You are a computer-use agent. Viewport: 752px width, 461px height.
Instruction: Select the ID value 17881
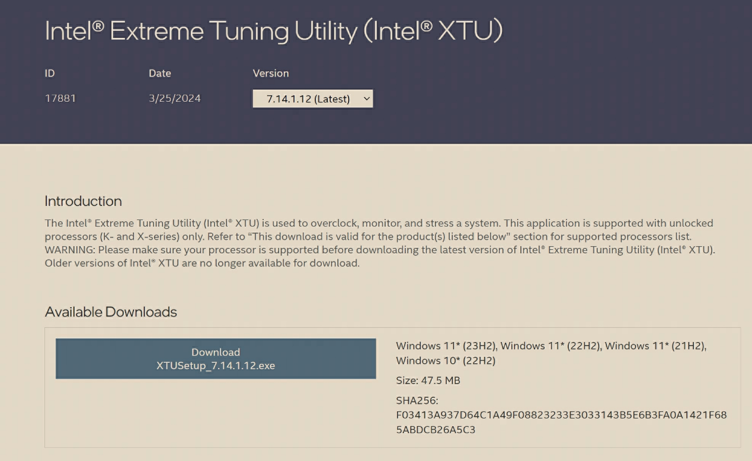[x=60, y=98]
